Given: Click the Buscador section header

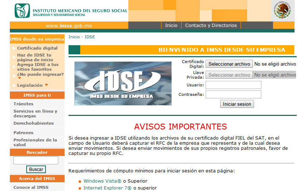Looking at the screenshot, I should 37,152.
